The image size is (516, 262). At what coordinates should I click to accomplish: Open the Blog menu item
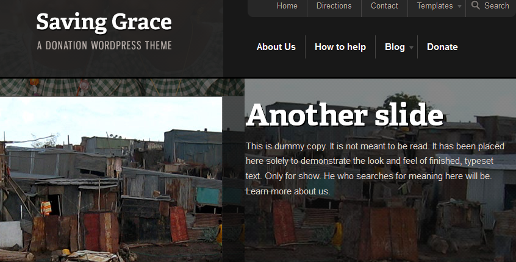(395, 47)
